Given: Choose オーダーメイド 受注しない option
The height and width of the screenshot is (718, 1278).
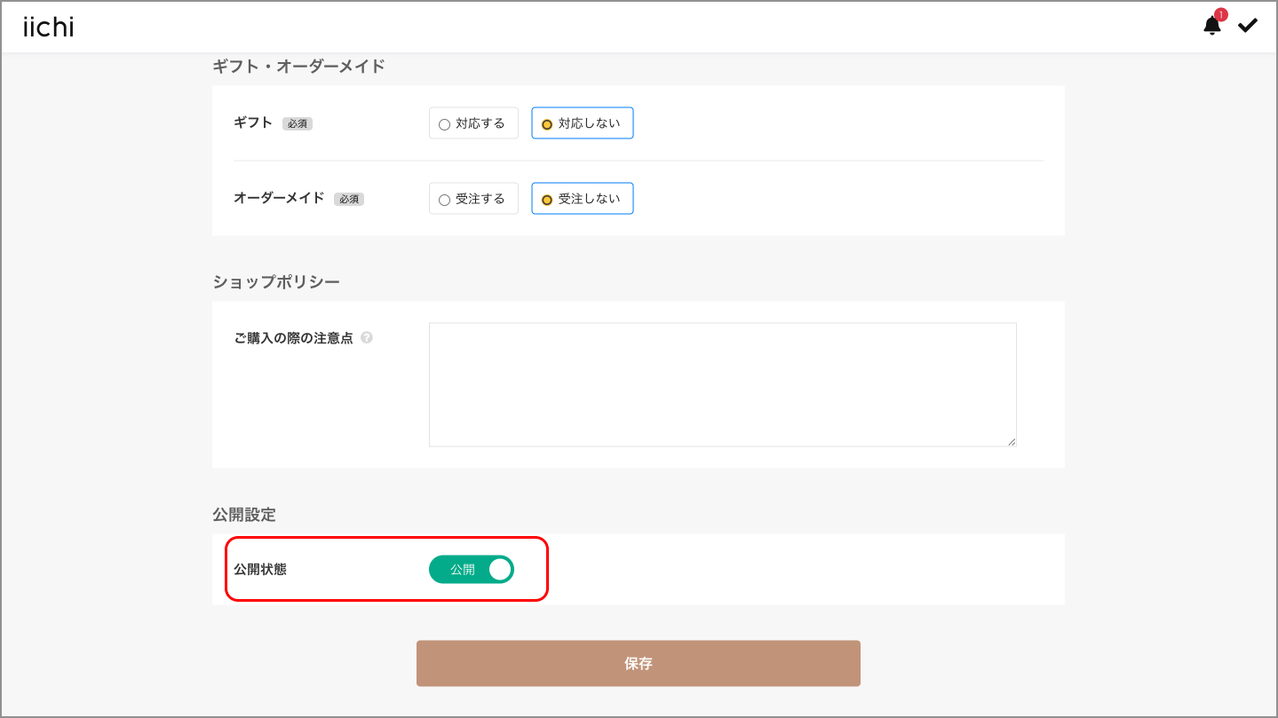Looking at the screenshot, I should [583, 199].
